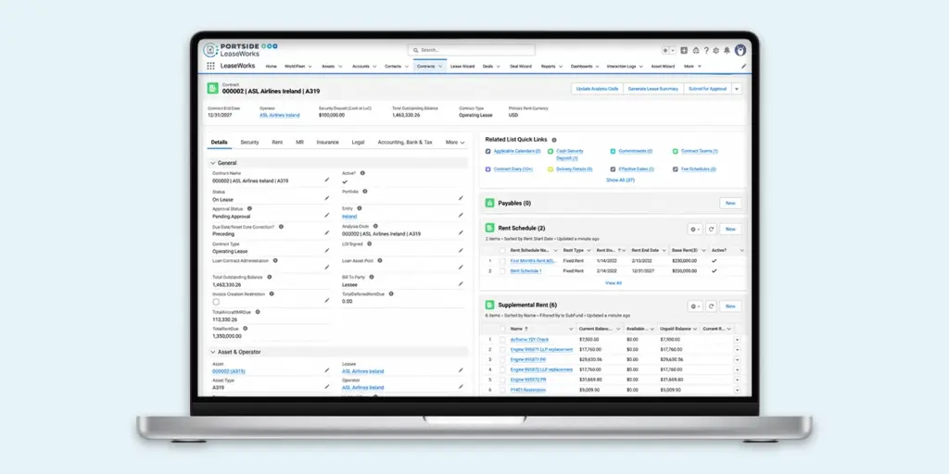
Task: Open global actions plus icon
Action: [x=684, y=50]
